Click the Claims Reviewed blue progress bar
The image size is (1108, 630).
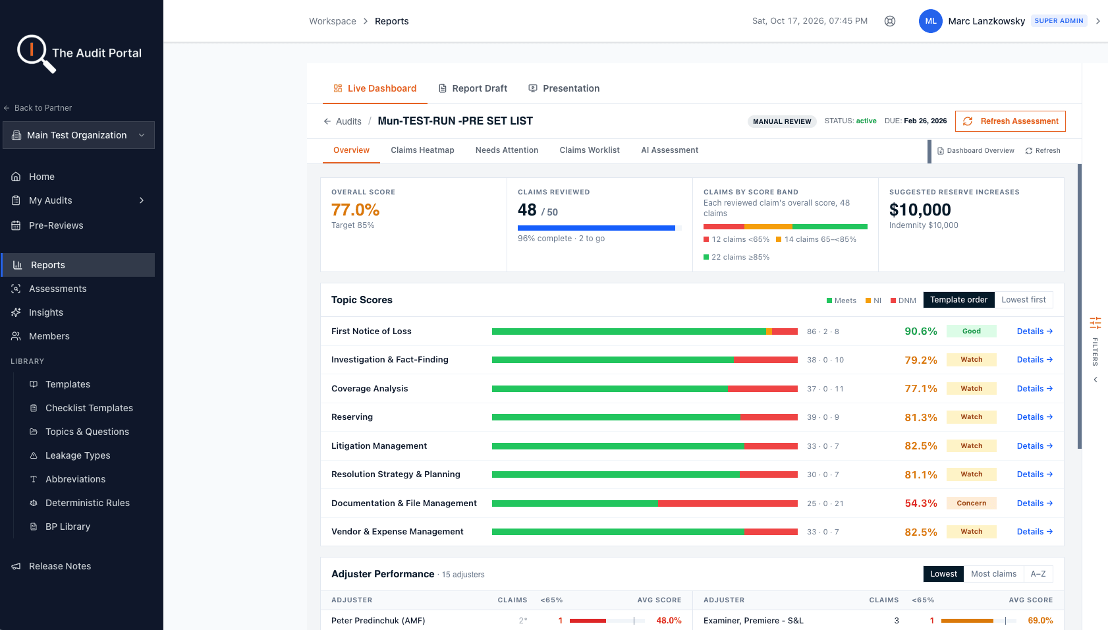[x=596, y=228]
